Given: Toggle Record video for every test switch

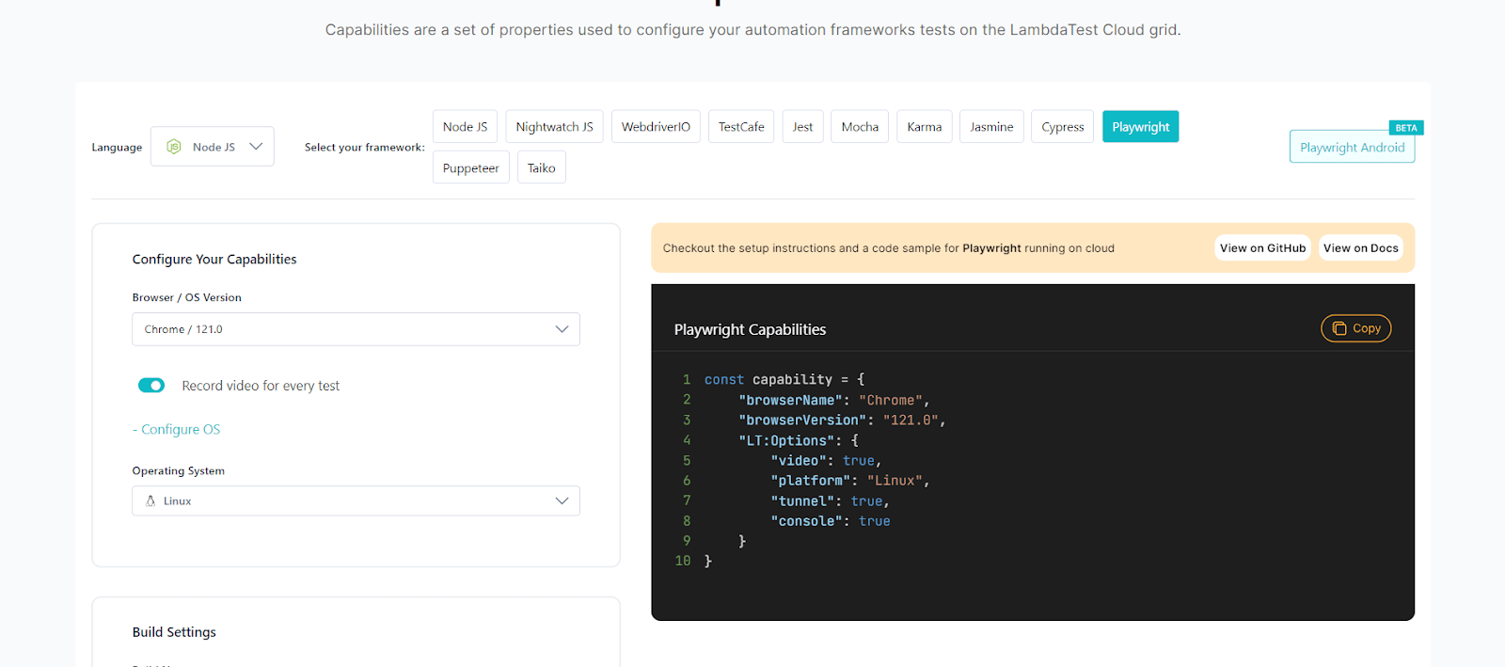Looking at the screenshot, I should point(151,386).
